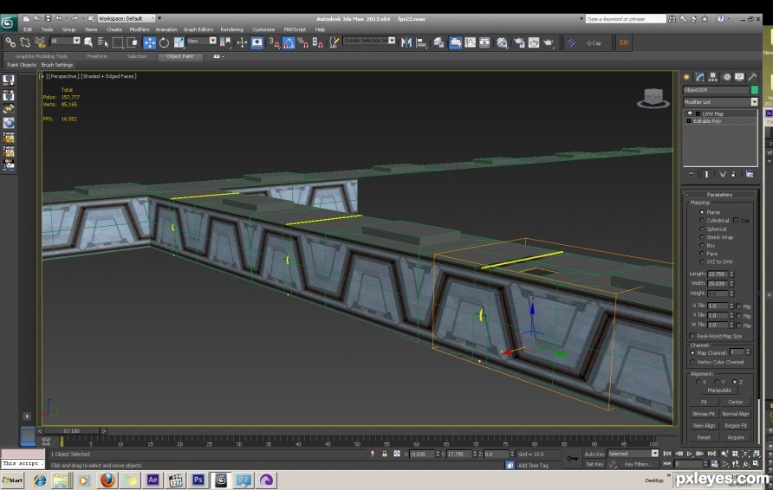The height and width of the screenshot is (490, 773).
Task: Click the Set Key large key icon
Action: click(x=572, y=459)
